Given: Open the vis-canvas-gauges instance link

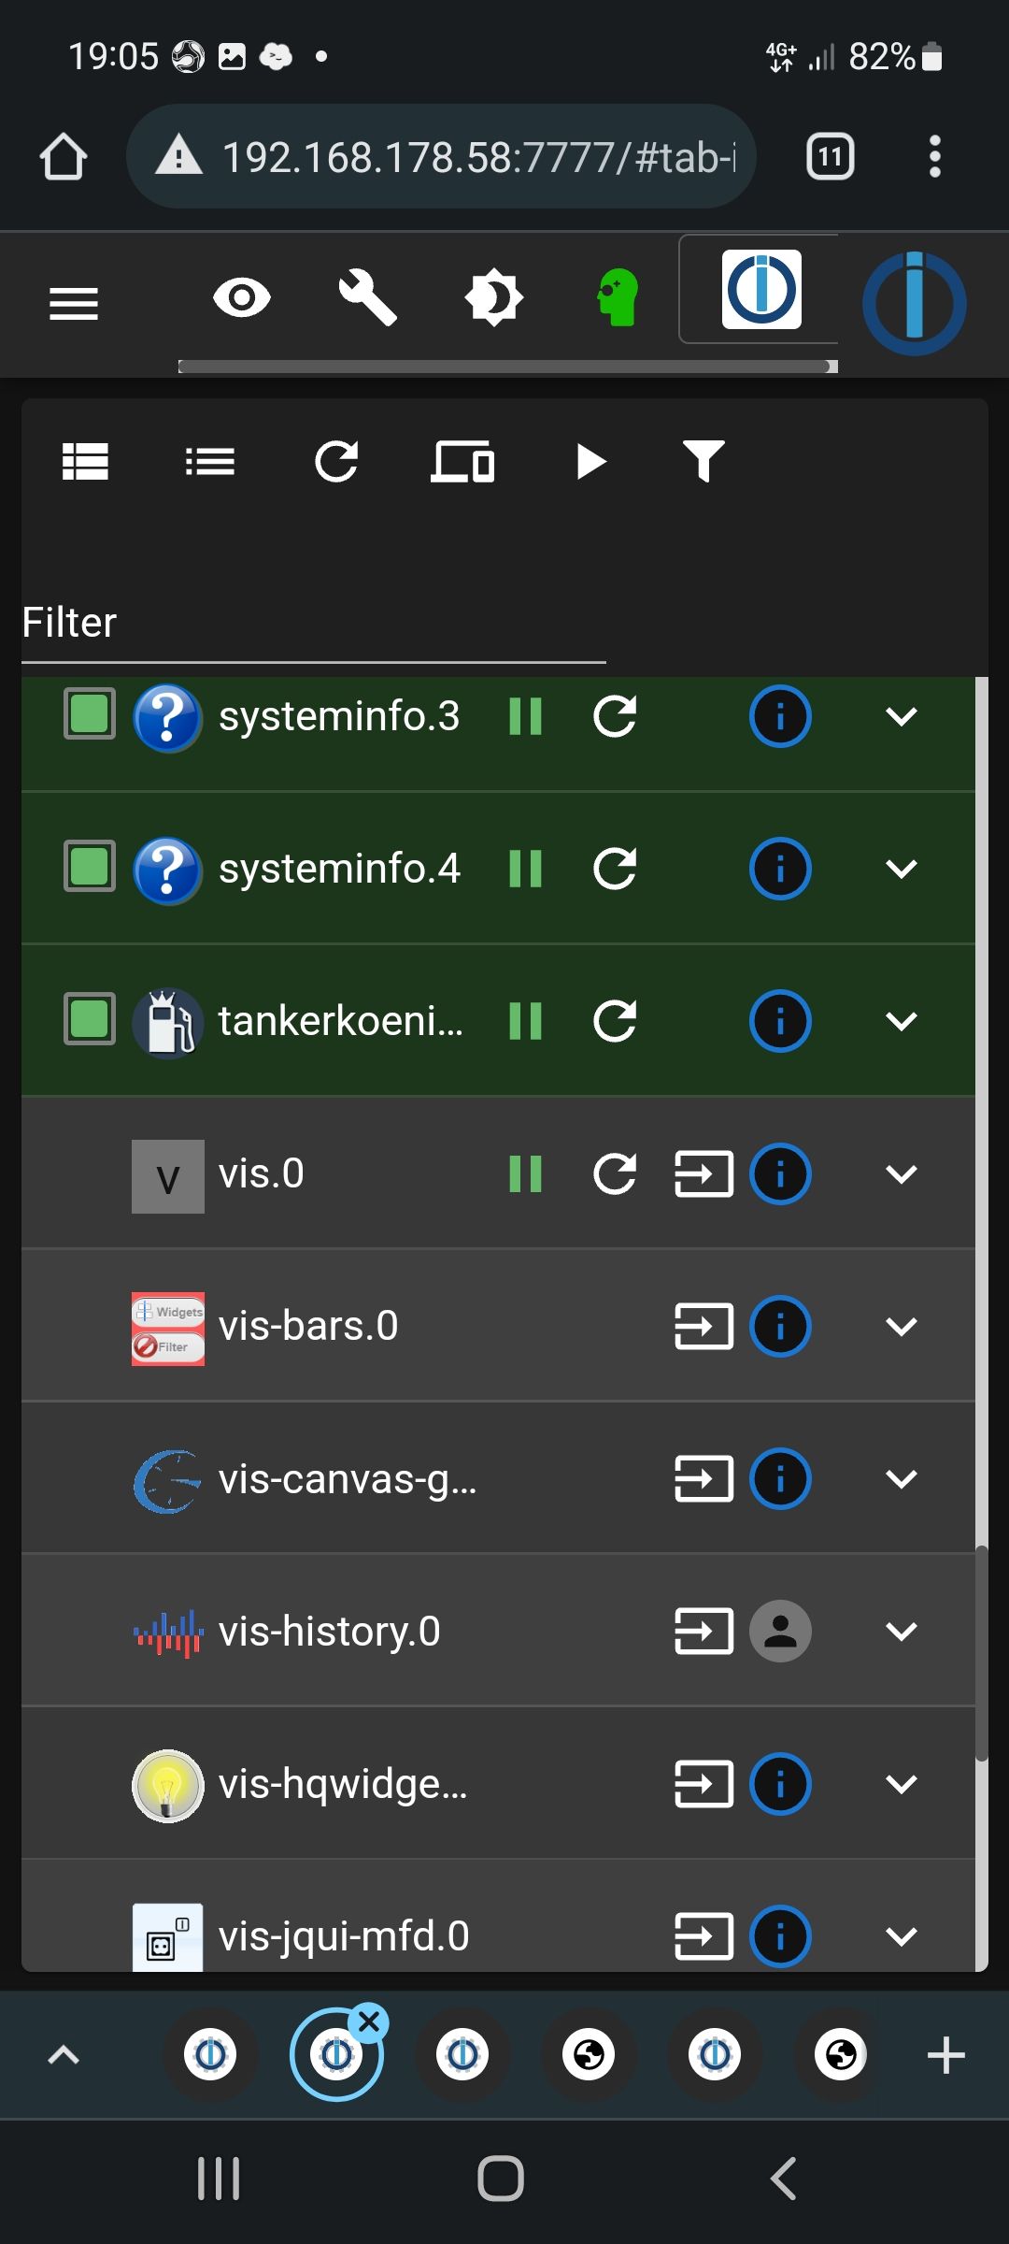Looking at the screenshot, I should click(703, 1480).
